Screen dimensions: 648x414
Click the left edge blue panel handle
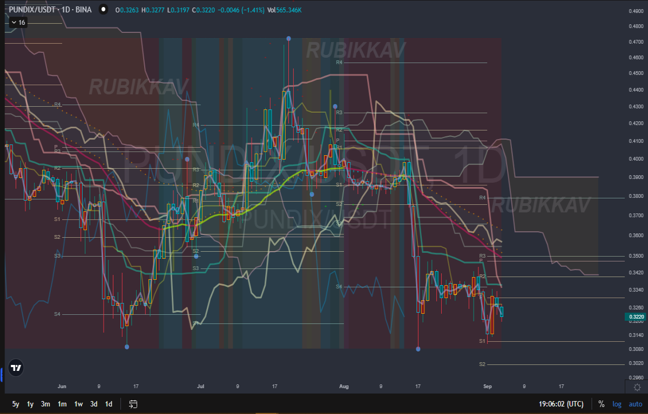point(2,371)
